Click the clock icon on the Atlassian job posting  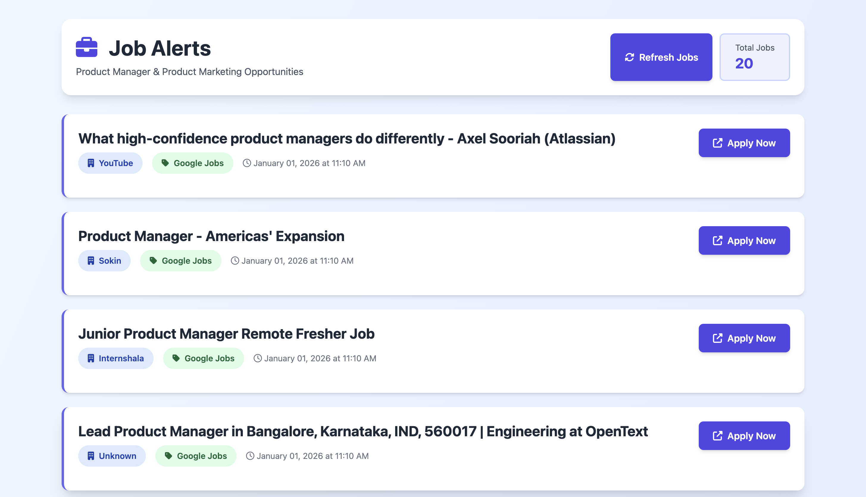pyautogui.click(x=246, y=163)
